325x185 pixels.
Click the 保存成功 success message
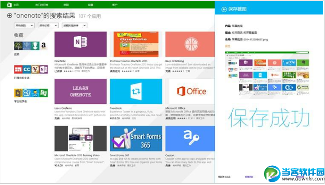(x=269, y=117)
